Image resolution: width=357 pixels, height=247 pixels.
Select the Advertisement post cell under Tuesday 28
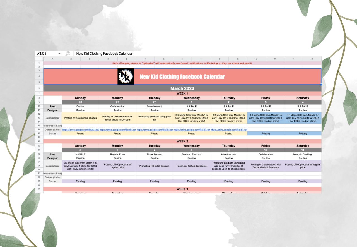pos(155,106)
